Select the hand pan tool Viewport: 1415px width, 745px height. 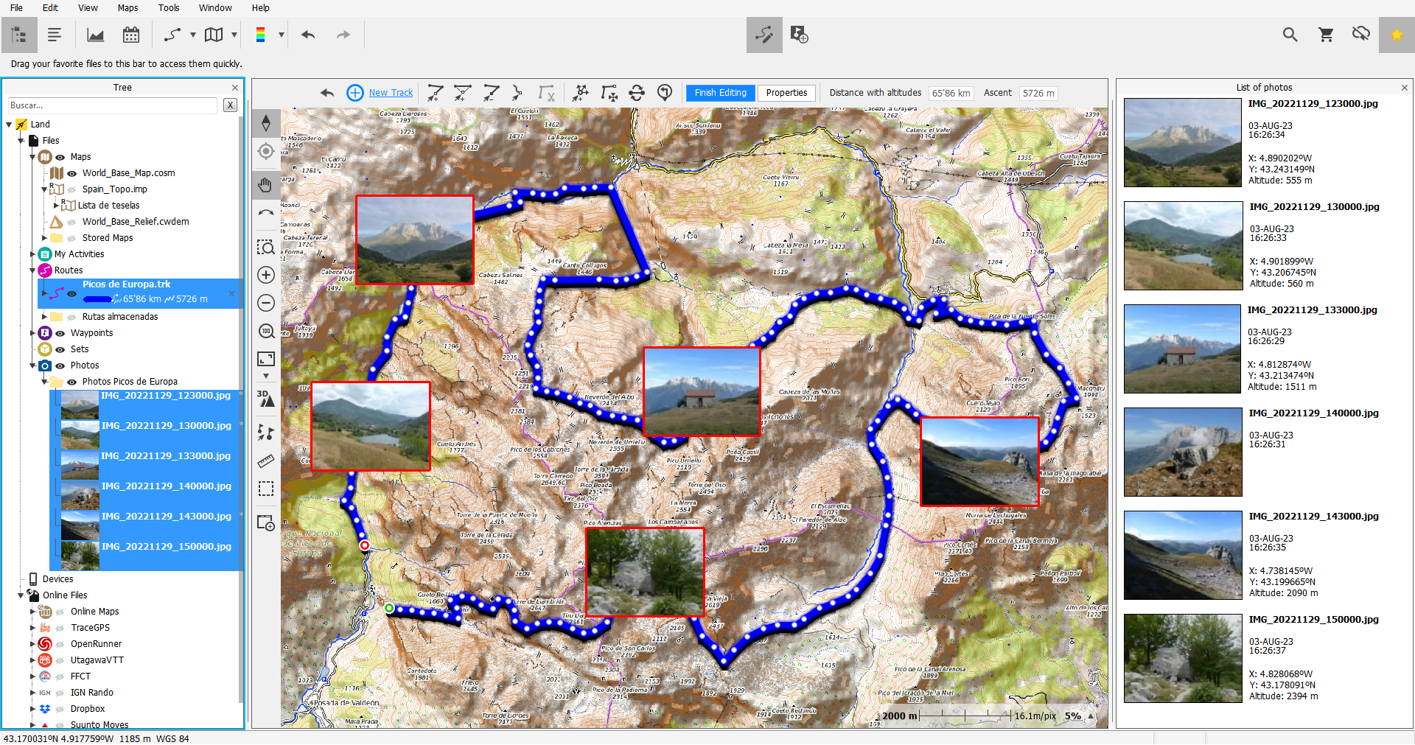click(266, 185)
